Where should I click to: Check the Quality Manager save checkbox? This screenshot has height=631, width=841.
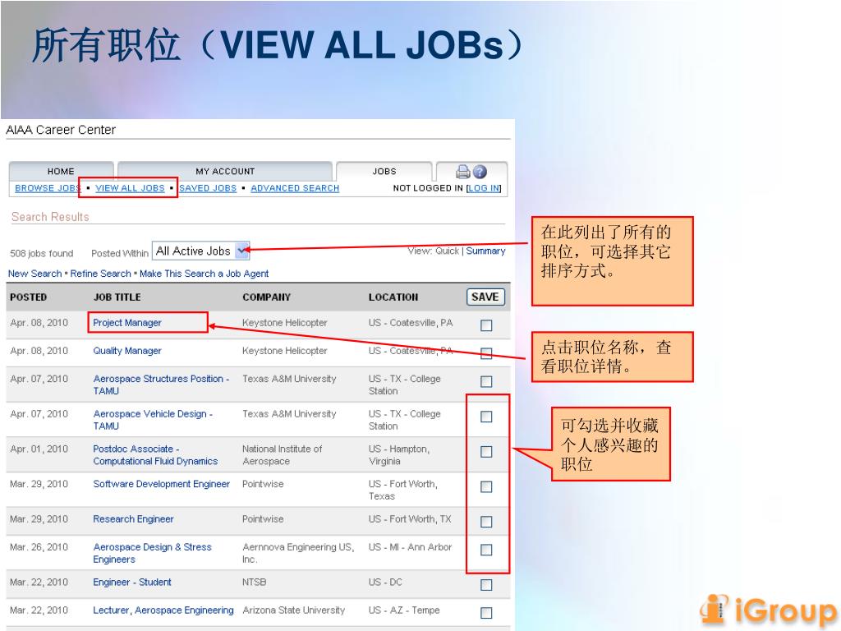pos(486,353)
